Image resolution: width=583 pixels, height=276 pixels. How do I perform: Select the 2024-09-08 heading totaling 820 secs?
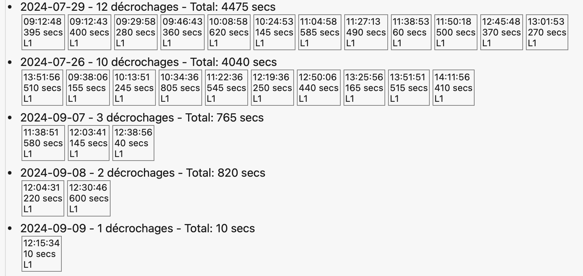point(143,173)
